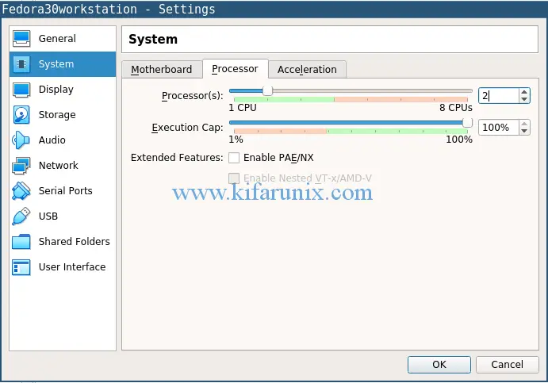Decrease Execution Cap with down arrow
Image resolution: width=548 pixels, height=383 pixels.
[x=524, y=131]
